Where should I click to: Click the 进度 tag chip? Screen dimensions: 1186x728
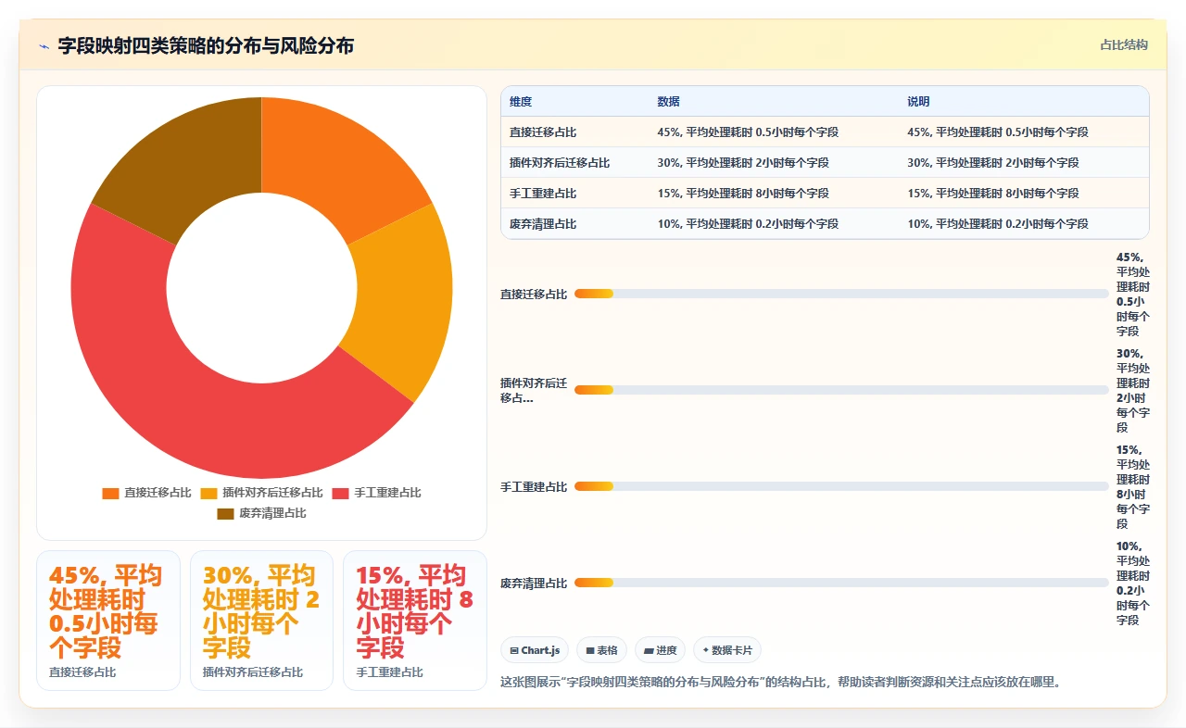point(661,650)
